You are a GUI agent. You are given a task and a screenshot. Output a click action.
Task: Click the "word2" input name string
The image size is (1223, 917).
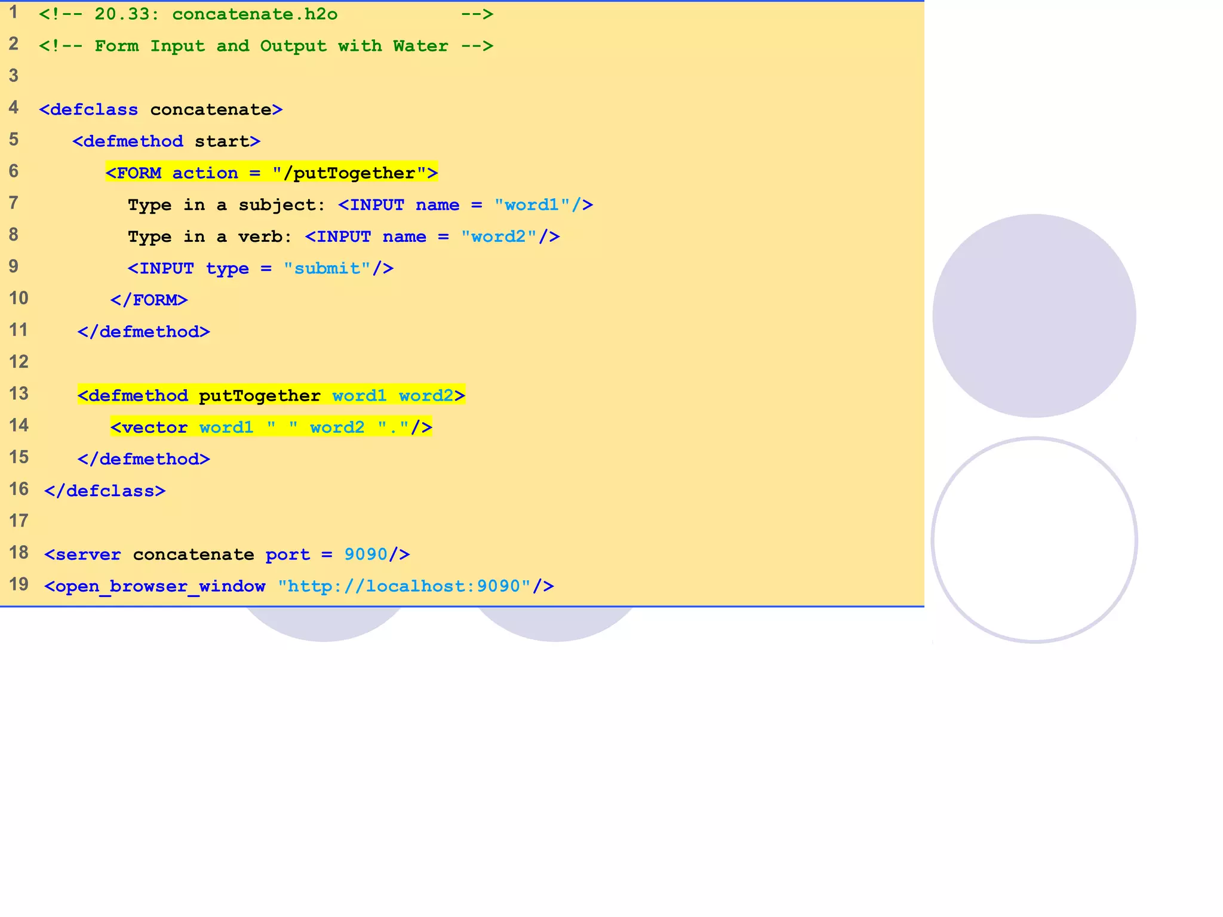click(499, 236)
